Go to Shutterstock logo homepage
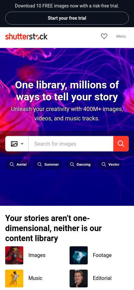The height and width of the screenshot is (290, 134). tap(26, 37)
